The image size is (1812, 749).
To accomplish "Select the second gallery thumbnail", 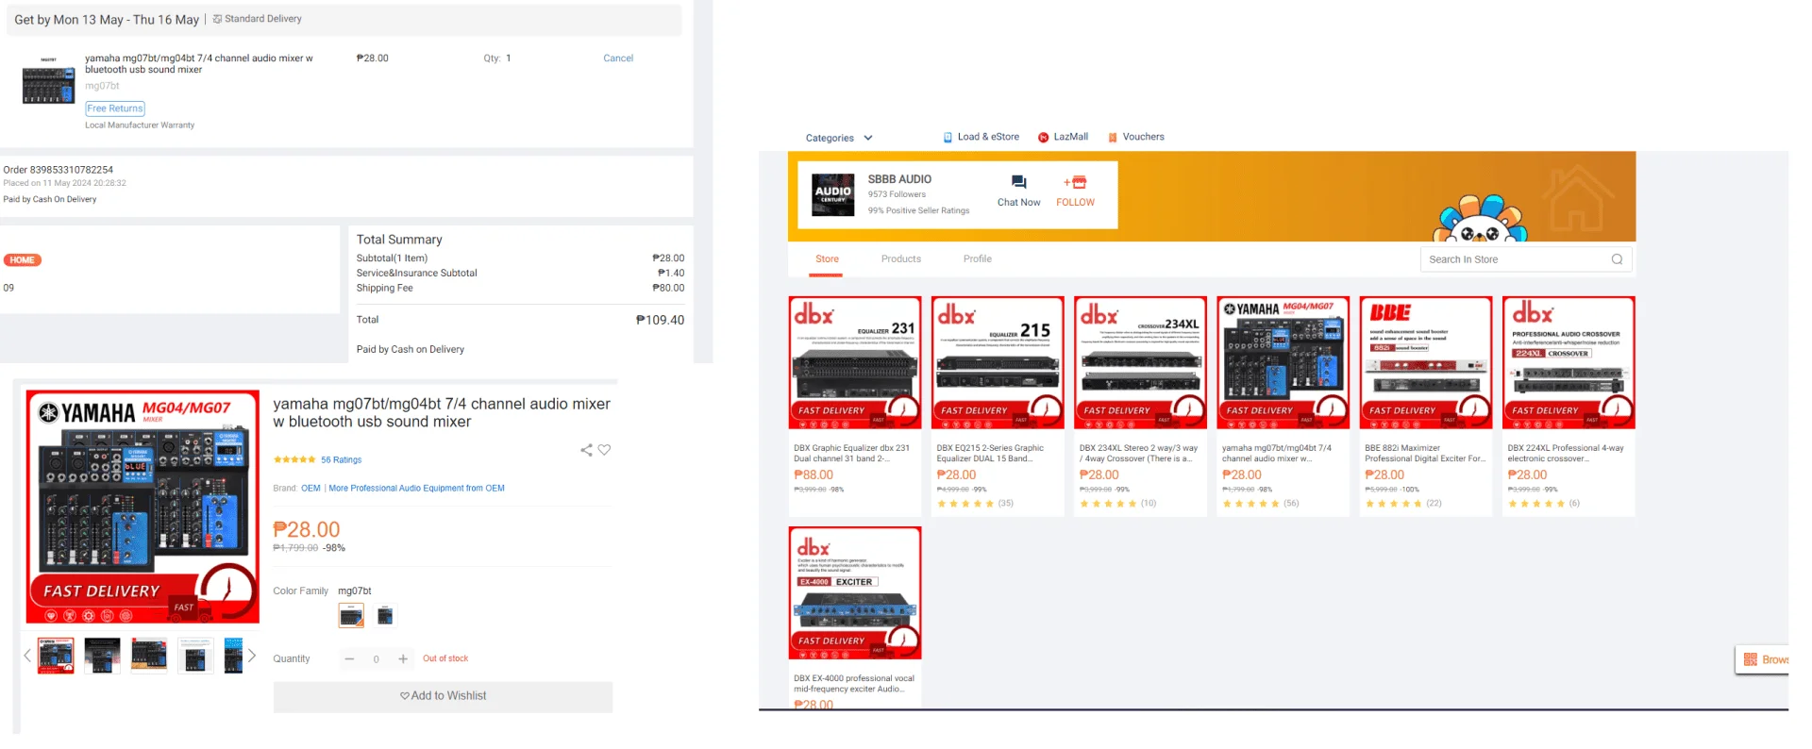I will (102, 656).
